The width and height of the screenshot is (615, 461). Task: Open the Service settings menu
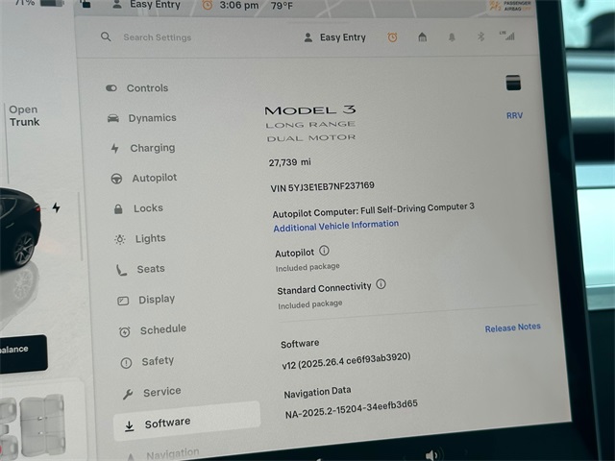click(x=152, y=392)
